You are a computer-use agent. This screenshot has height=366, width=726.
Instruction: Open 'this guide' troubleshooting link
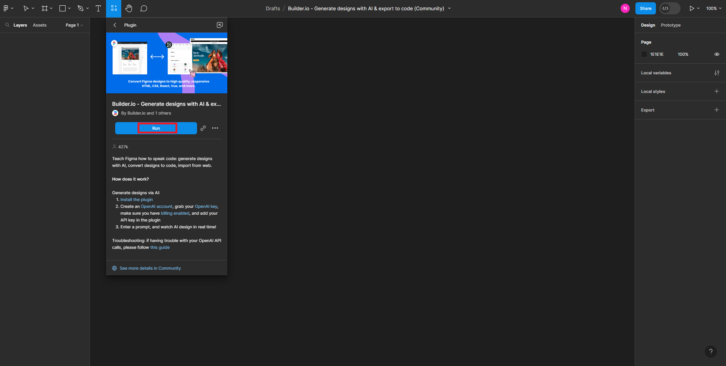160,247
